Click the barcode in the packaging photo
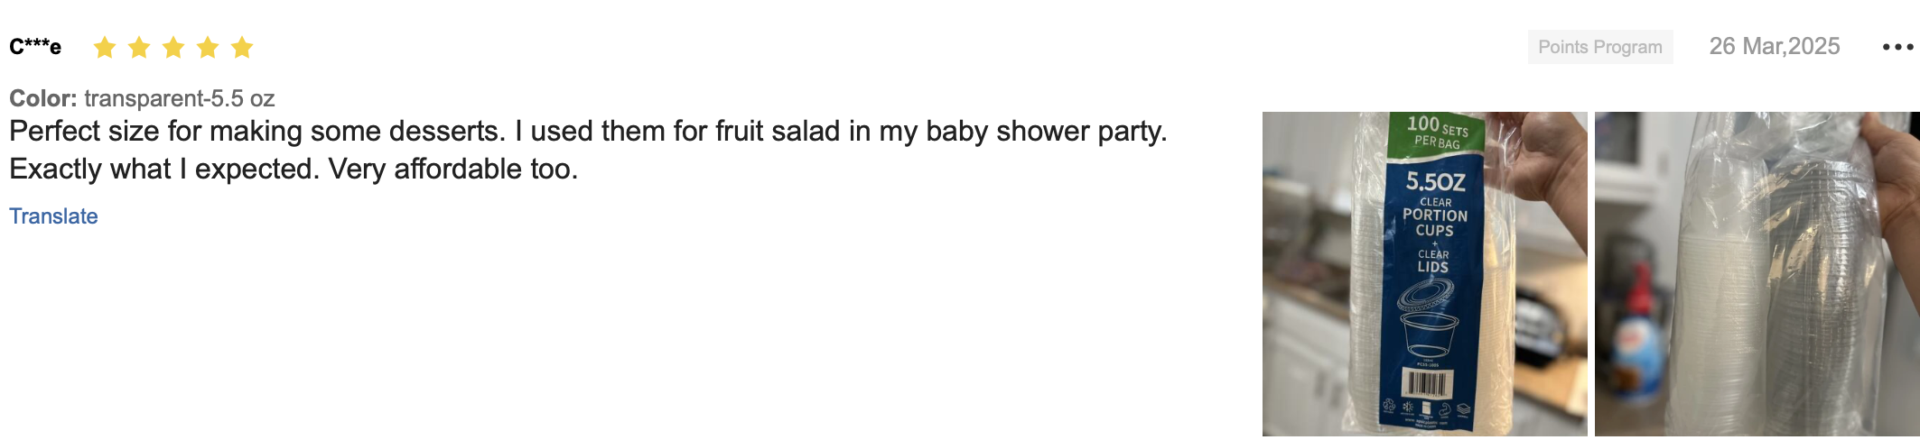The width and height of the screenshot is (1920, 440). (1427, 383)
